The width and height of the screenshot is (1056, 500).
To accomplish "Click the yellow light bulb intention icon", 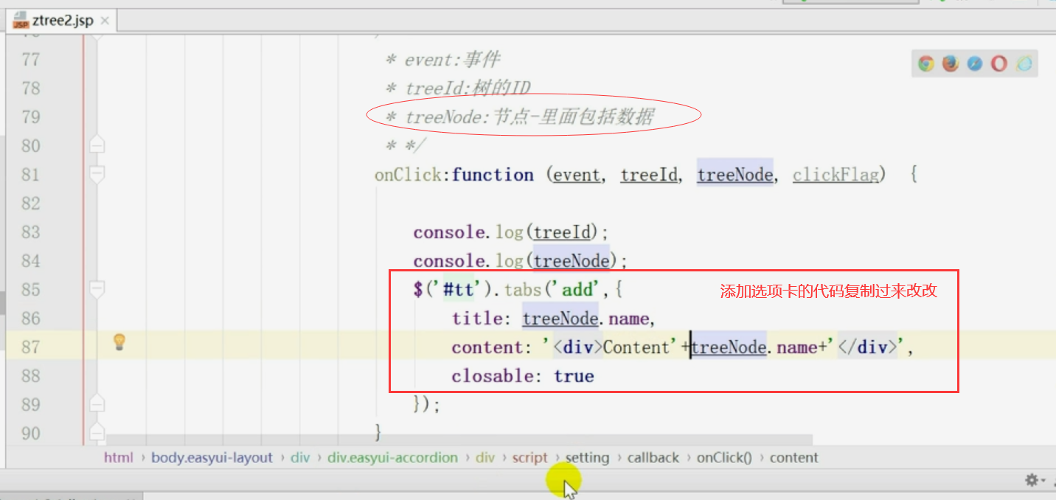I will coord(119,342).
